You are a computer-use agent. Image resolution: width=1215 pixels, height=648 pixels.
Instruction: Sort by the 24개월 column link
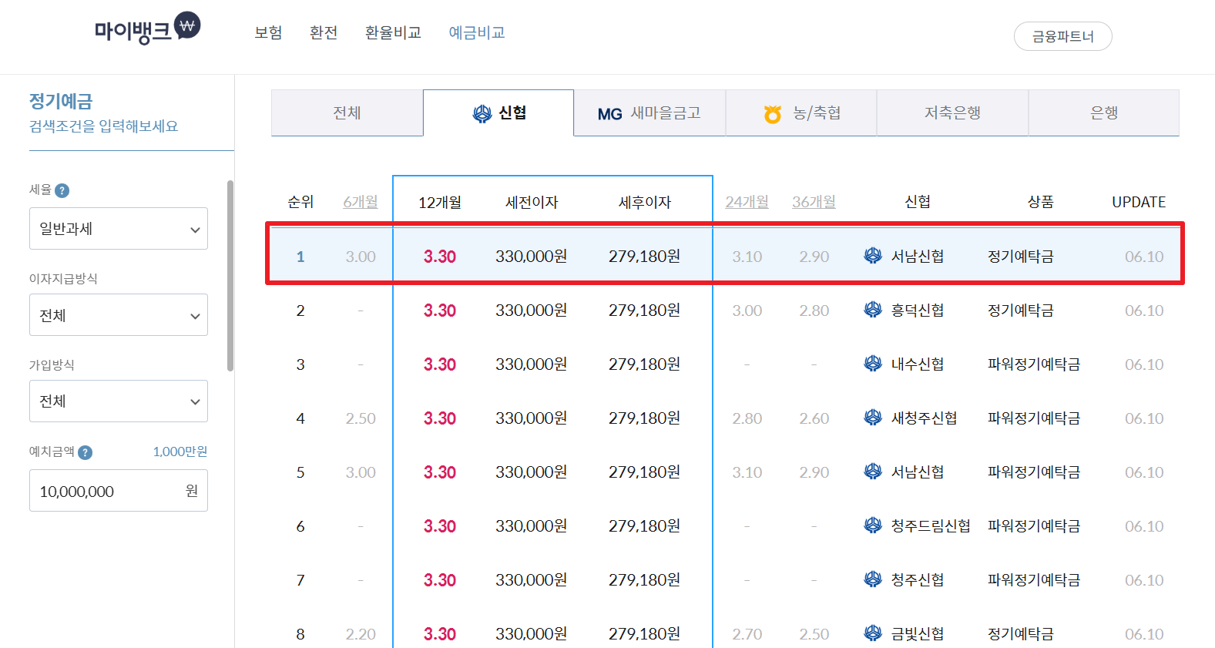click(747, 202)
